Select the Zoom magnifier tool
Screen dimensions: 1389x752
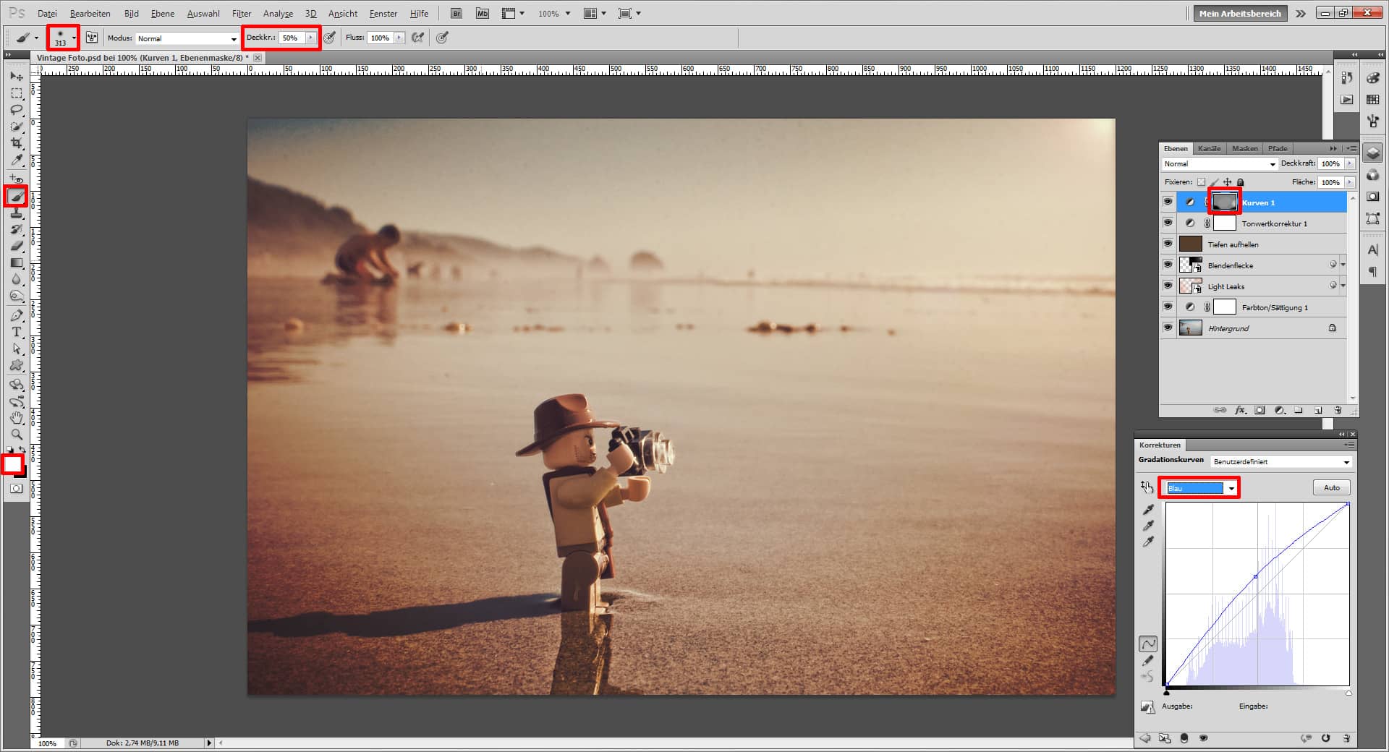(17, 435)
